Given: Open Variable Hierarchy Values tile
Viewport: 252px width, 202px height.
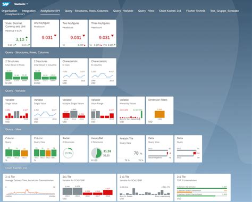Looking at the screenshot, I should 131,111.
